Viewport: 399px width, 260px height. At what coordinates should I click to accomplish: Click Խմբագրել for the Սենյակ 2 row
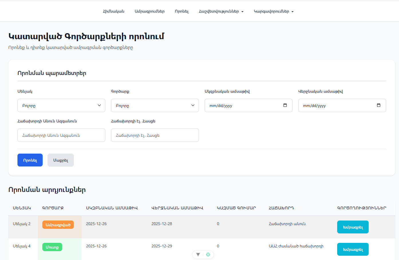pyautogui.click(x=353, y=227)
